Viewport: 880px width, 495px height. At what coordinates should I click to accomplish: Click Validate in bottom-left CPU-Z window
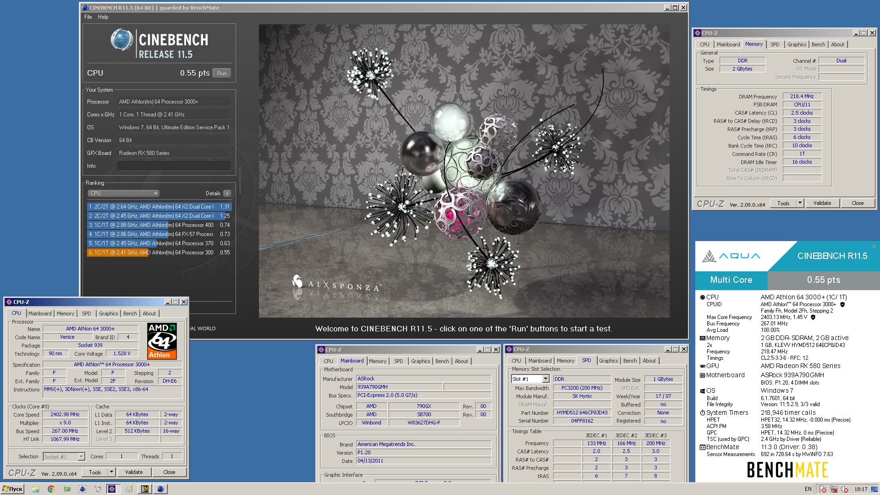coord(134,472)
